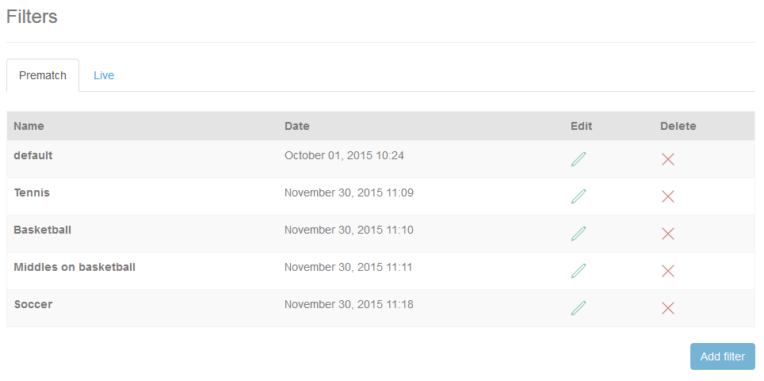Image resolution: width=764 pixels, height=381 pixels.
Task: Click the Name column header
Action: tap(29, 126)
